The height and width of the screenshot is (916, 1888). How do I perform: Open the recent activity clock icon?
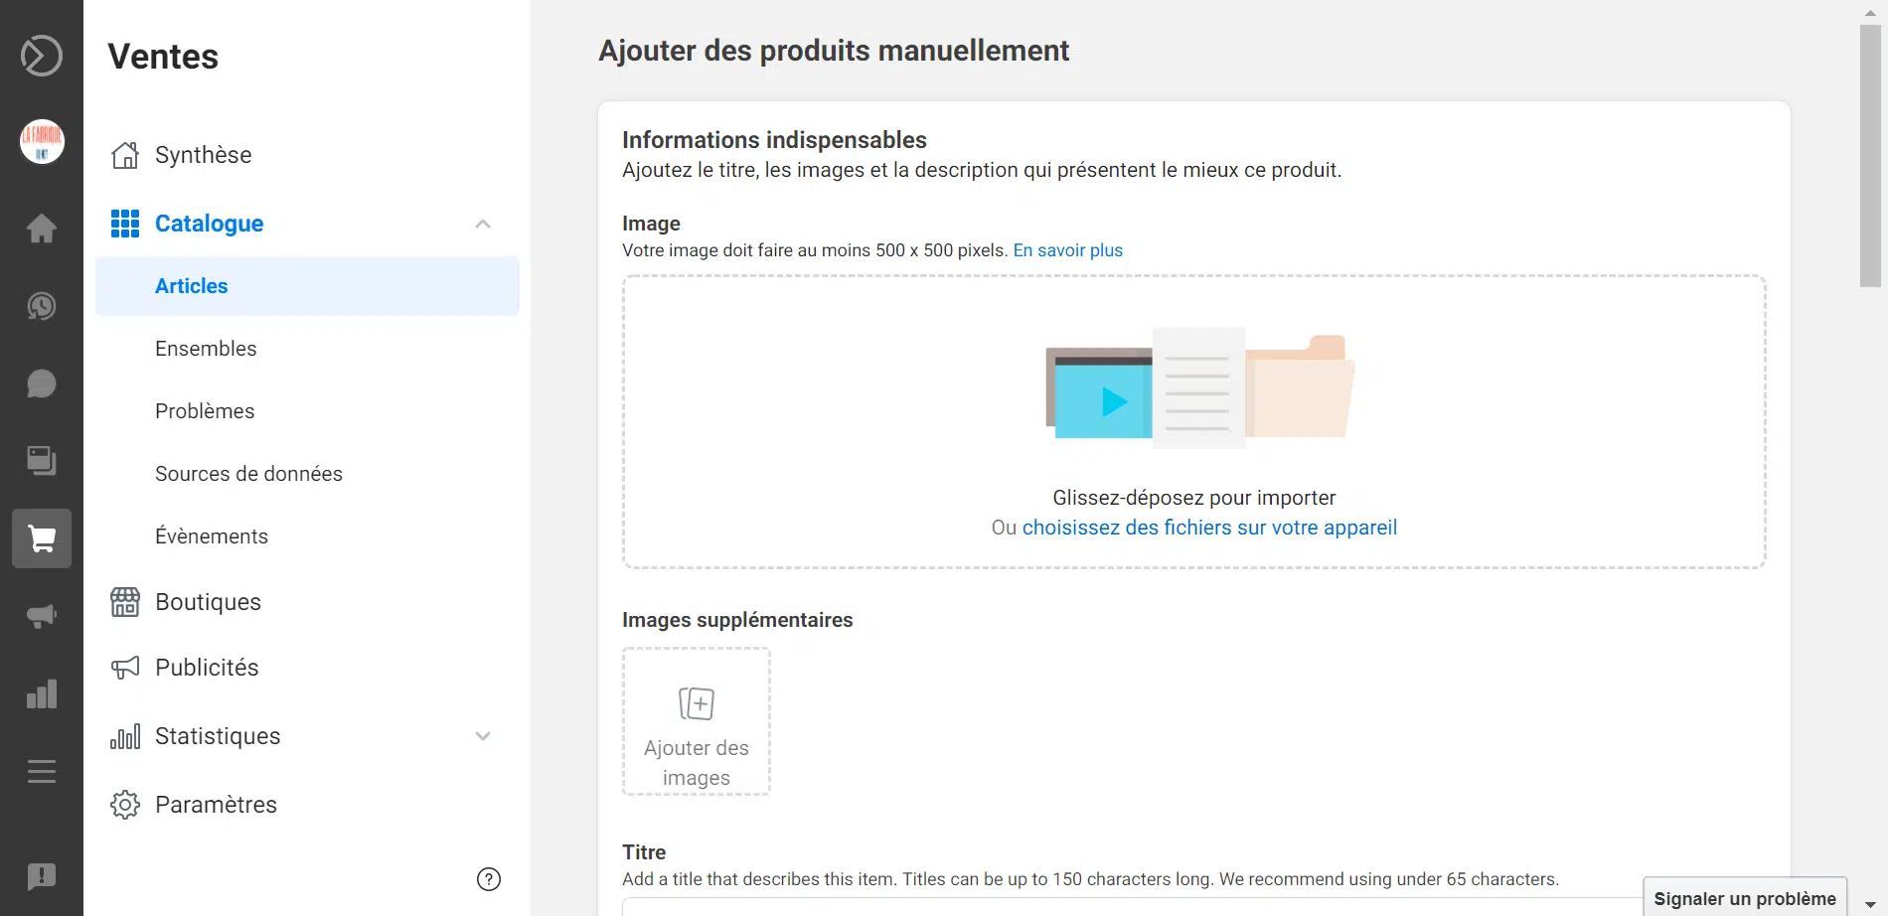coord(42,306)
